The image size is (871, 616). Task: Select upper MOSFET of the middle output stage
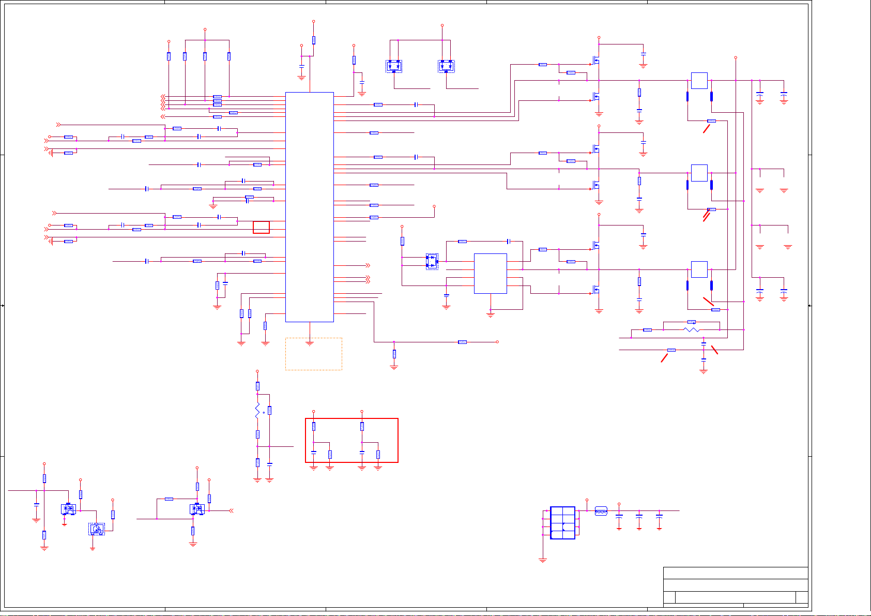coord(596,149)
